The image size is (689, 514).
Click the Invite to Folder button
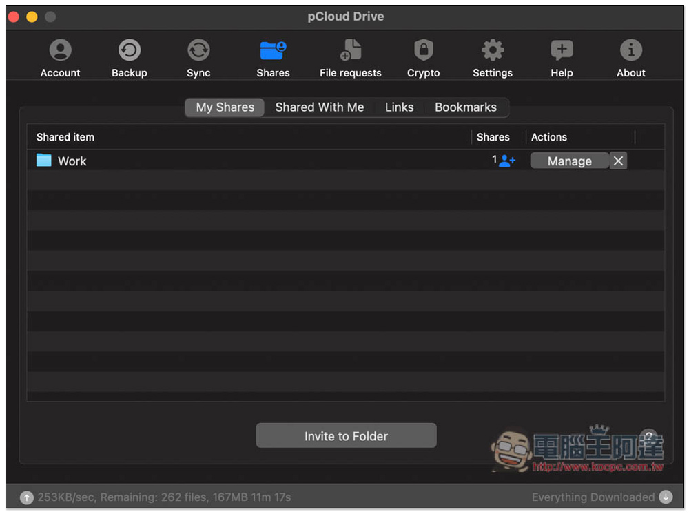point(346,436)
